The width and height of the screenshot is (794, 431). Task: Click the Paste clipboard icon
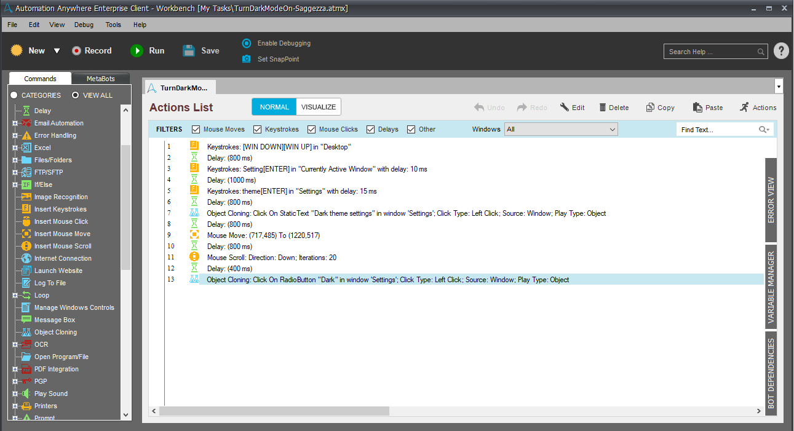[x=697, y=107]
